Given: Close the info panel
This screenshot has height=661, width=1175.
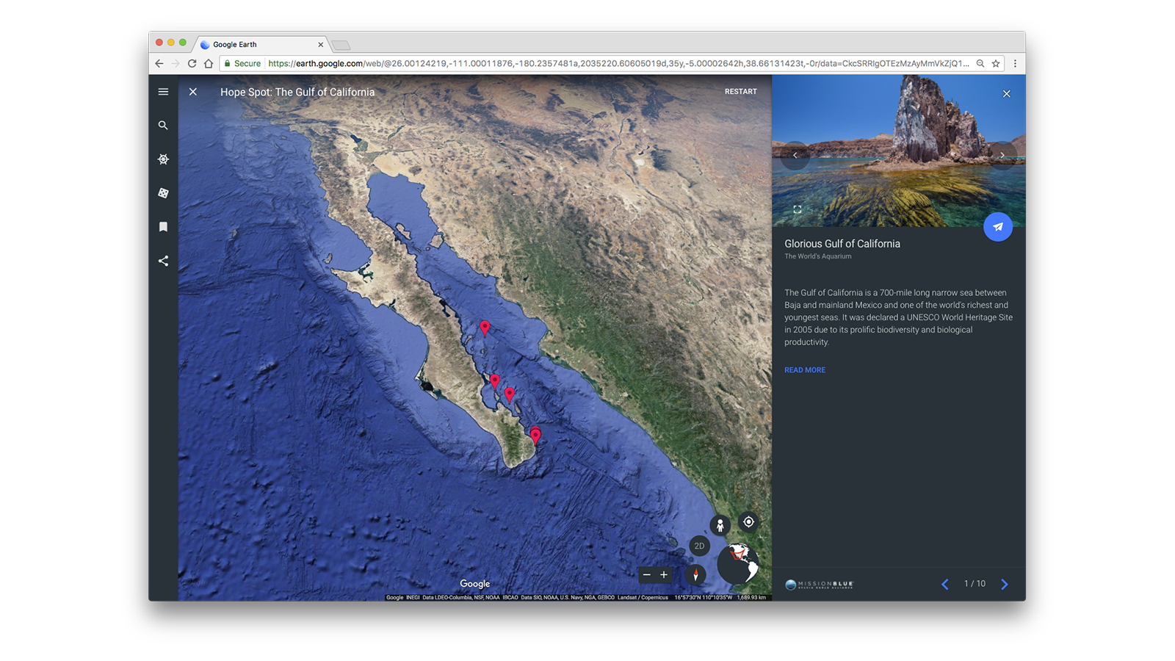Looking at the screenshot, I should 1007,94.
